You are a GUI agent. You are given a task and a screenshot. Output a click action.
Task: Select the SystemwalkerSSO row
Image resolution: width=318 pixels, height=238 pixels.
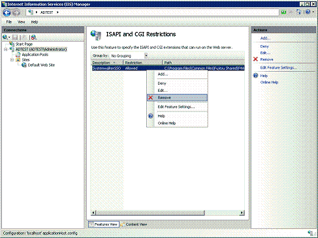[x=168, y=68]
